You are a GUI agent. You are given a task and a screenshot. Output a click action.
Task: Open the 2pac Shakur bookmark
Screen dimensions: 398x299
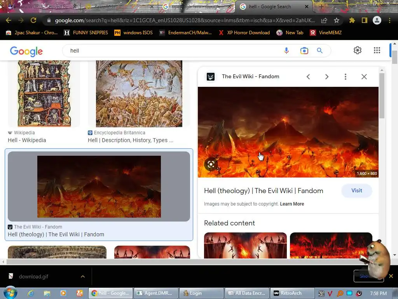pyautogui.click(x=32, y=33)
